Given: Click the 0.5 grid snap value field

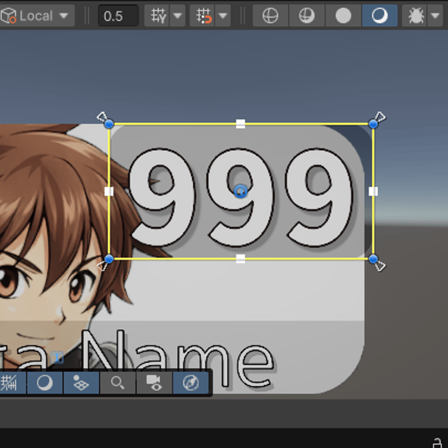Looking at the screenshot, I should 118,16.
